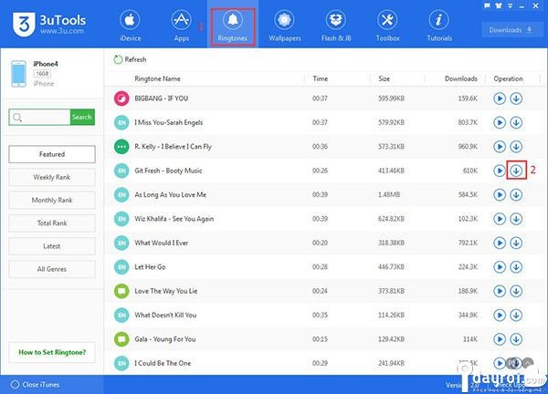Image resolution: width=548 pixels, height=394 pixels.
Task: Play Wiz Khalifa - See You Again preview
Action: coord(500,218)
